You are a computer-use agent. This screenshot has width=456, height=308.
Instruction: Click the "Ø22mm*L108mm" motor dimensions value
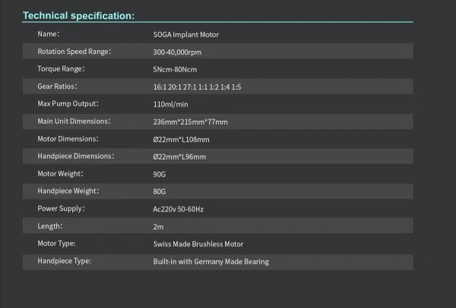tap(179, 139)
